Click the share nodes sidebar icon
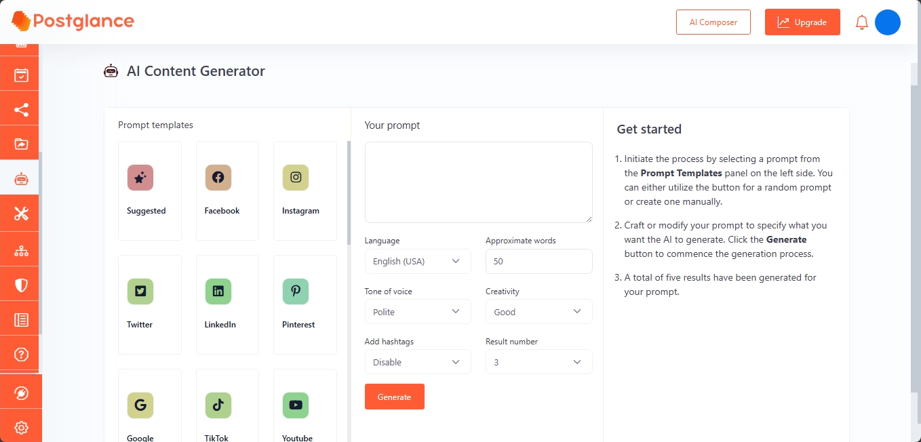 (21, 110)
